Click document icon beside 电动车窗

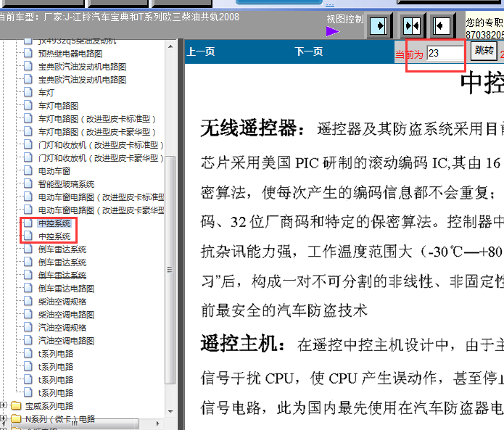[x=28, y=170]
